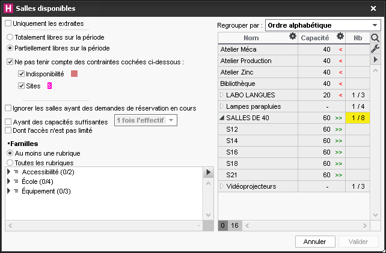Select Toutes les rubriques option
The height and width of the screenshot is (253, 386).
coord(10,163)
